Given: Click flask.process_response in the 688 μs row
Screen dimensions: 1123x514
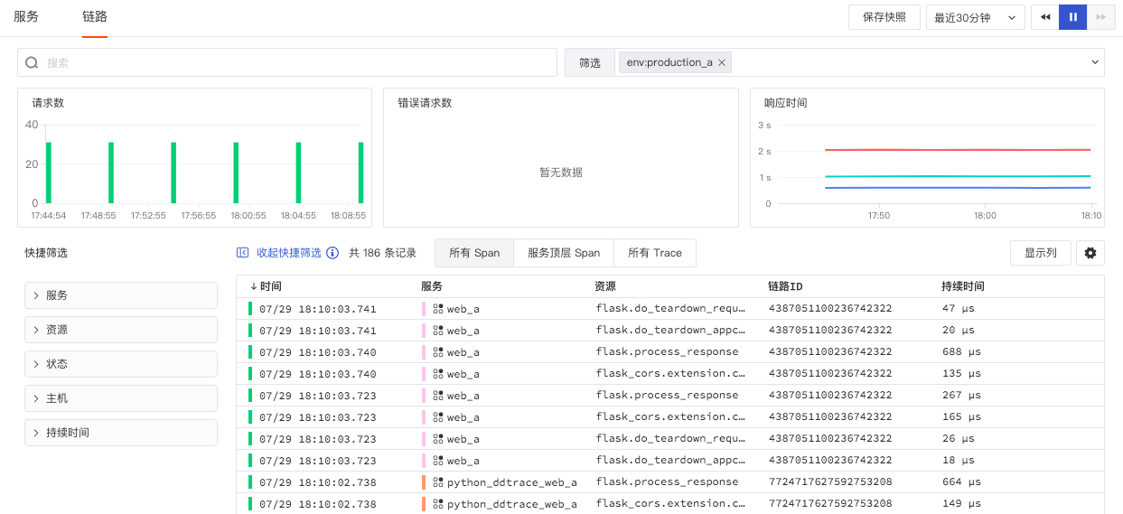Looking at the screenshot, I should 667,352.
